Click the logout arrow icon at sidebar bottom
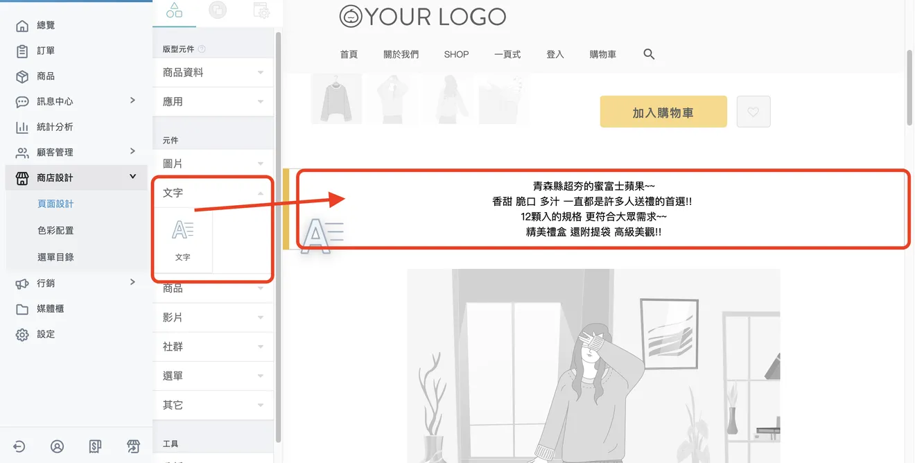This screenshot has width=915, height=463. tap(19, 447)
